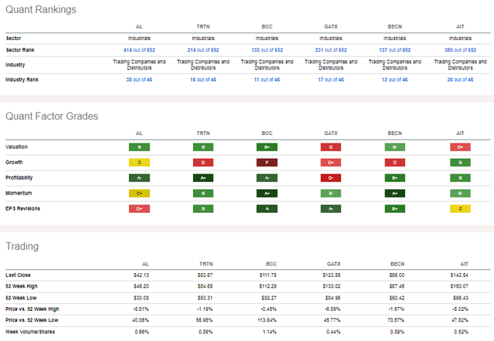
Task: Click BCC's Growth grade F badge
Action: tap(265, 163)
